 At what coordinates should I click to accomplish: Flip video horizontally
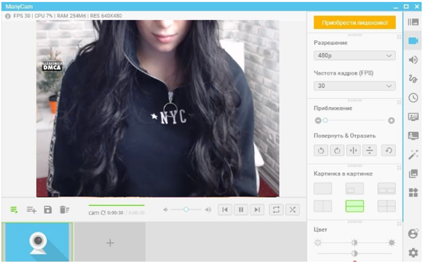[x=353, y=151]
